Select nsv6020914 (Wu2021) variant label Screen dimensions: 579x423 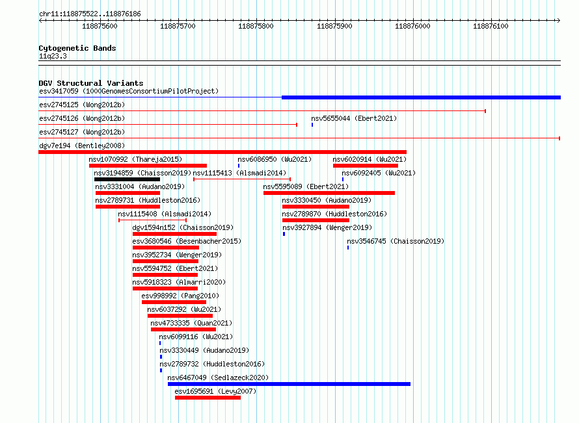(x=370, y=159)
